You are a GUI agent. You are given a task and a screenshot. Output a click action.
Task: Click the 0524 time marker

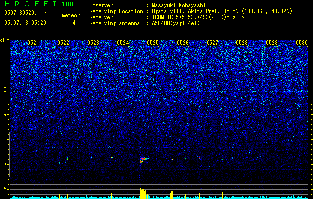(123, 43)
